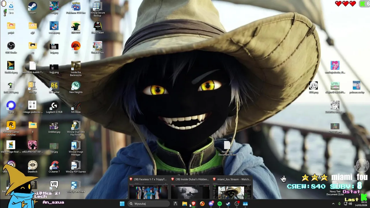Select the BIKEOUT shortcut
This screenshot has width=370, height=208.
click(x=76, y=28)
